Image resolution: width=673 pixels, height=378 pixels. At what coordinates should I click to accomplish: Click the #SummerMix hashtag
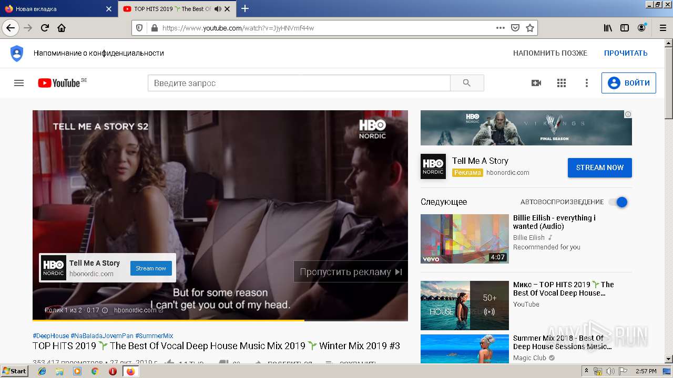point(154,336)
